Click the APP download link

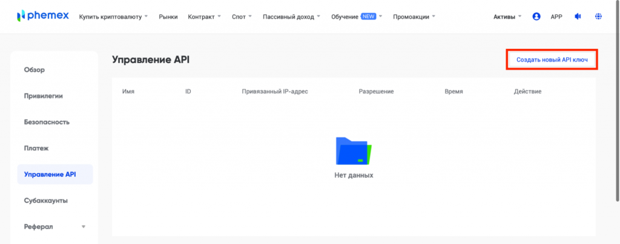(x=556, y=16)
